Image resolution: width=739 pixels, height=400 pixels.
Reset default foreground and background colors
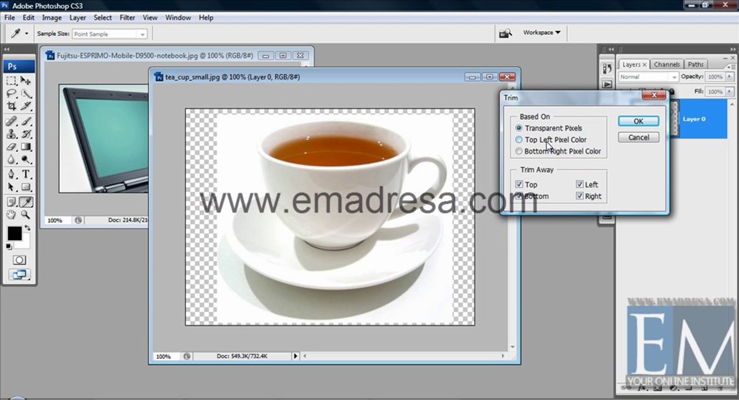9,246
